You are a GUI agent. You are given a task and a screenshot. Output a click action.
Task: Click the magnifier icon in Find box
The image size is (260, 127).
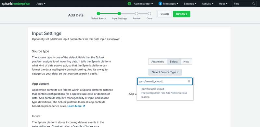(253, 4)
